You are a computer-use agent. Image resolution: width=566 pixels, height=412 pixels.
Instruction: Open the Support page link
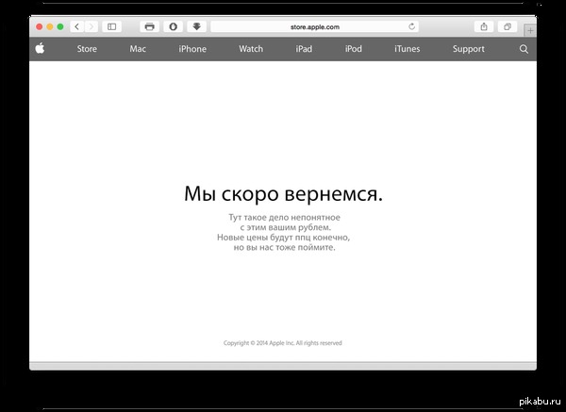[x=468, y=49]
